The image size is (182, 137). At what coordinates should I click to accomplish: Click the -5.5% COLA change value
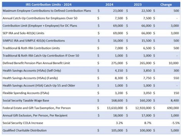point(176,123)
